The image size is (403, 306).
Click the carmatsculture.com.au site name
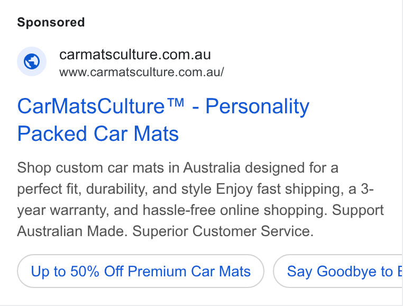(x=135, y=55)
